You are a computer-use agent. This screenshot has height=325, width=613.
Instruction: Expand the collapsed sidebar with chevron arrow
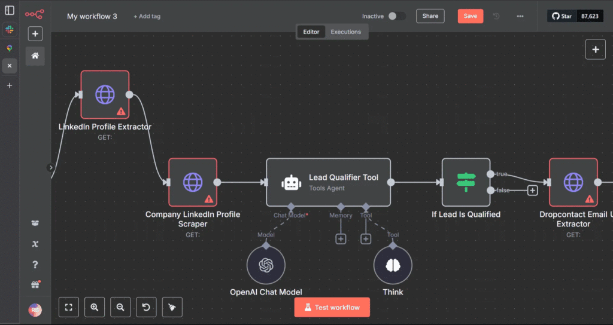51,167
